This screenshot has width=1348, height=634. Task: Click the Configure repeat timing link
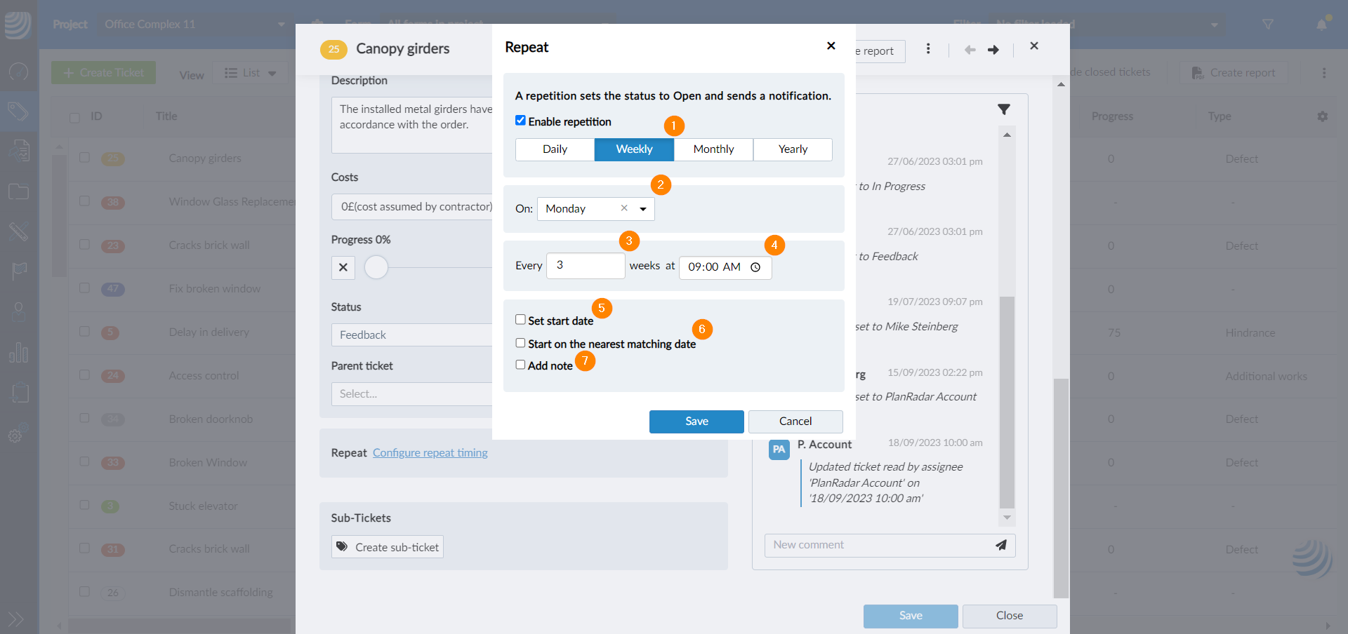(x=430, y=453)
